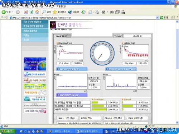Click the green Back arrow icon
The height and width of the screenshot is (134, 179).
pos(4,12)
